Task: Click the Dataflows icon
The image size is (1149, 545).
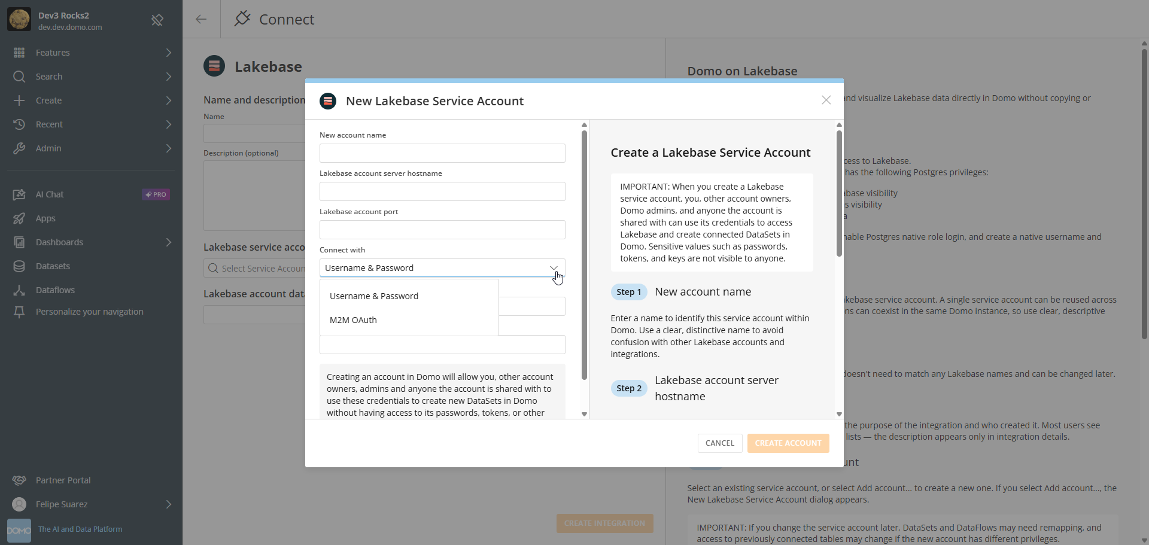Action: [x=19, y=290]
